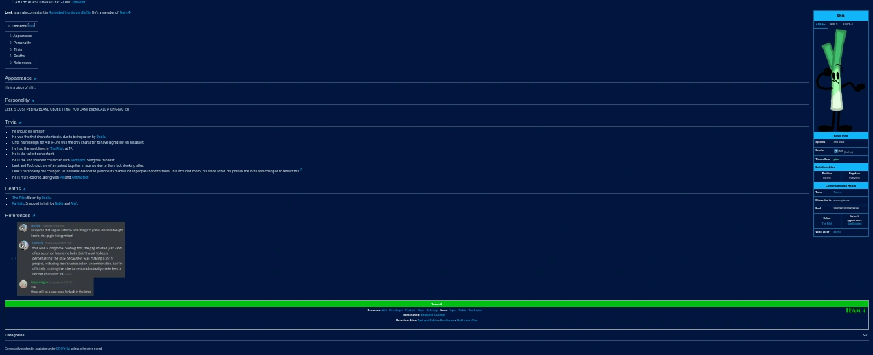This screenshot has height=355, width=873.
Task: Open the Latest appearance episode link
Action: click(854, 223)
